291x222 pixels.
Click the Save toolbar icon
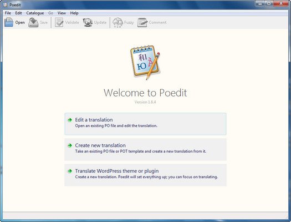(x=33, y=22)
